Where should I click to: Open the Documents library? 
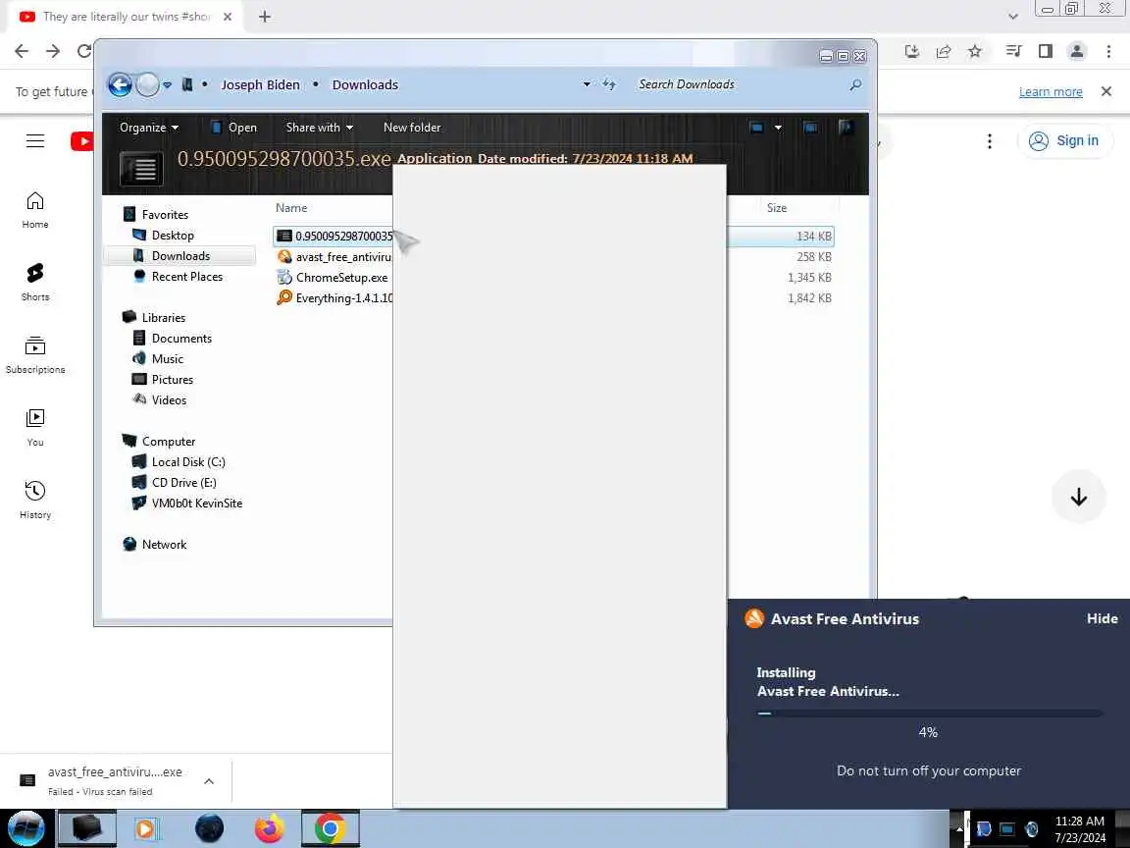click(181, 339)
